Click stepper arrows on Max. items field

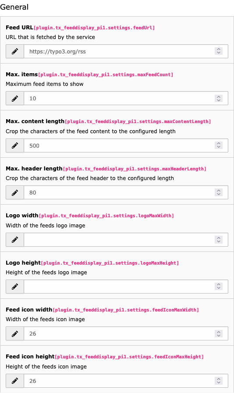tap(219, 98)
